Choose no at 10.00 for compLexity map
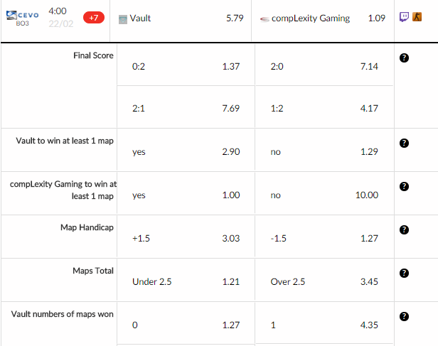This screenshot has width=438, height=346. pyautogui.click(x=324, y=195)
